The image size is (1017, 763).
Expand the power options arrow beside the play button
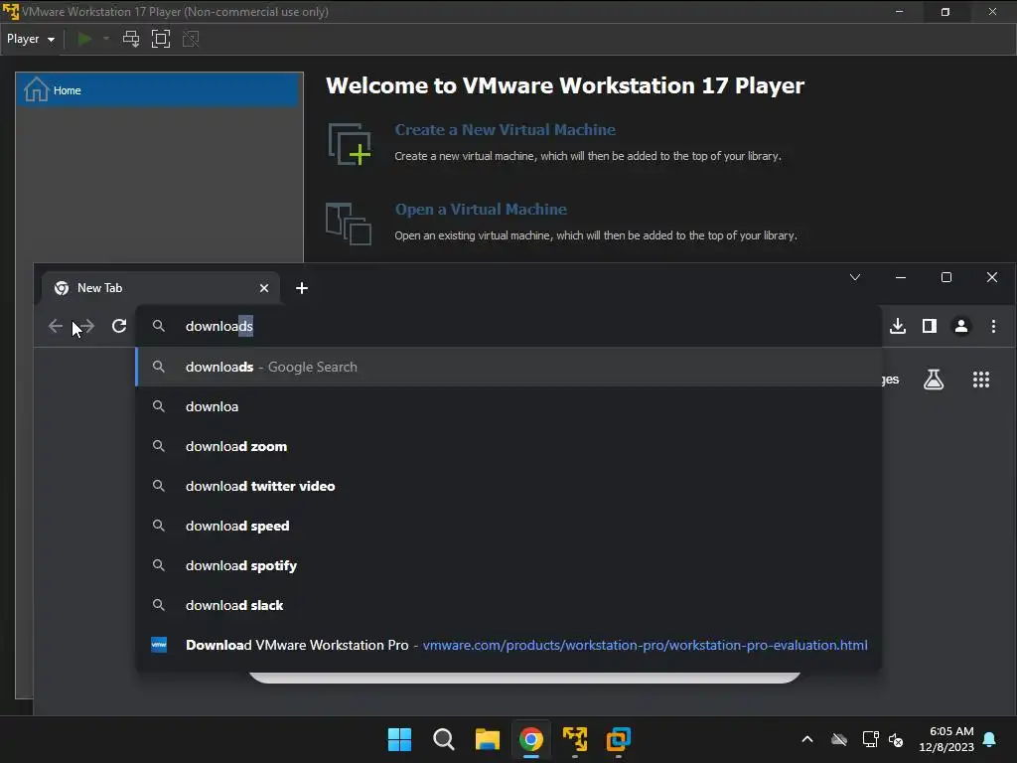[x=105, y=39]
